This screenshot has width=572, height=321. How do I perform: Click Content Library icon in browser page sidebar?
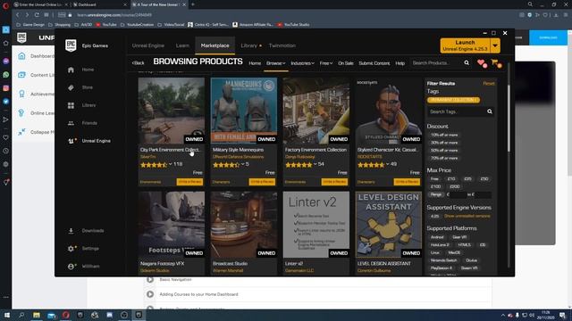21,75
